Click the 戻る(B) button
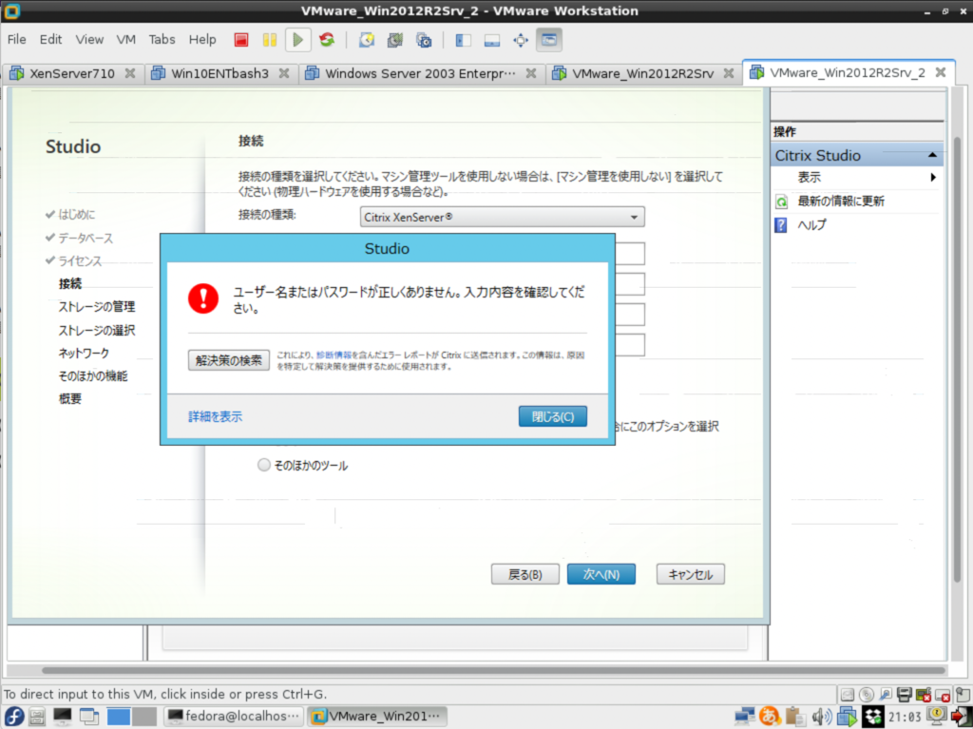This screenshot has height=729, width=973. point(525,574)
